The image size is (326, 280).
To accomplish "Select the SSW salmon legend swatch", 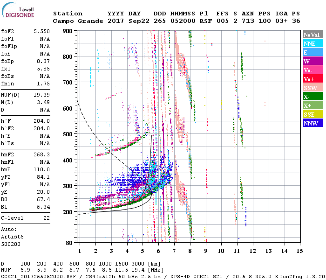I will (x=313, y=88).
